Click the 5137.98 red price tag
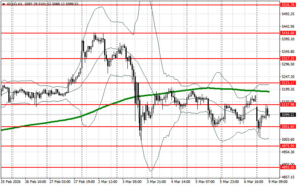 click(287, 105)
